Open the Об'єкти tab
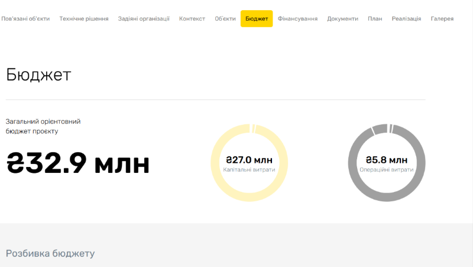473x267 pixels. pyautogui.click(x=225, y=19)
